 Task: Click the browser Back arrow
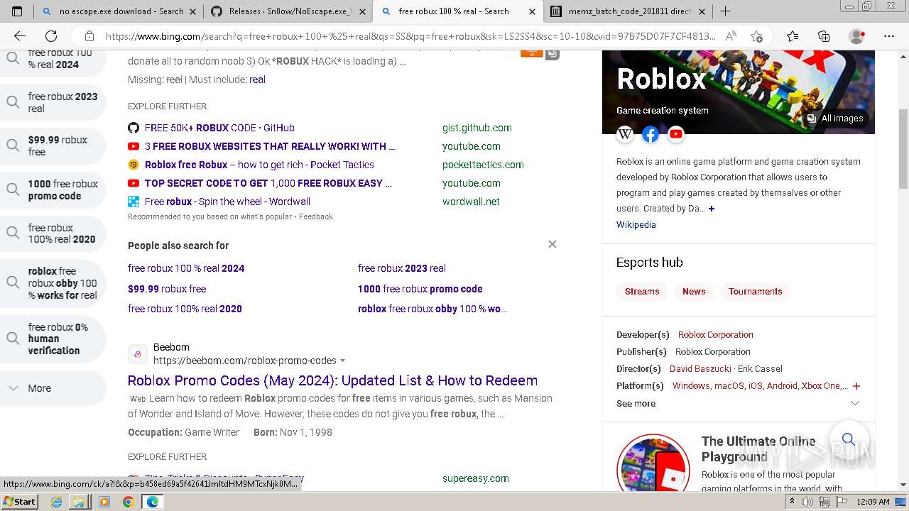(x=20, y=36)
